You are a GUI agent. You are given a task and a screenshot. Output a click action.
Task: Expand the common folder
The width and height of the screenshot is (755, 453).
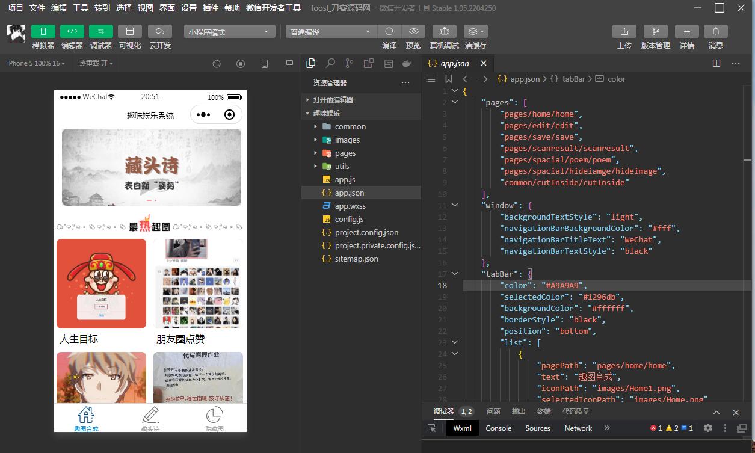(361, 126)
